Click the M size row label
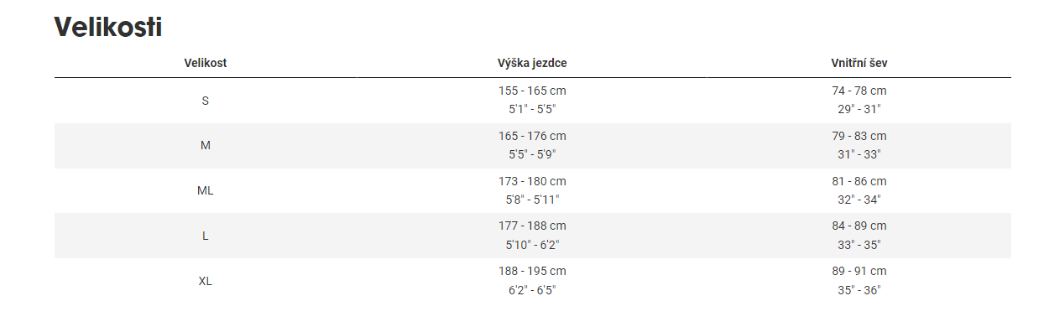The image size is (1044, 327). point(205,146)
